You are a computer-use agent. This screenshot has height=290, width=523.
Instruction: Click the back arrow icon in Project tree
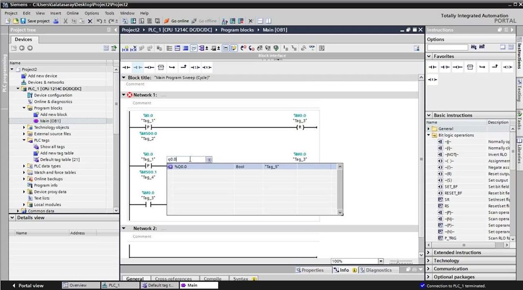point(22,48)
